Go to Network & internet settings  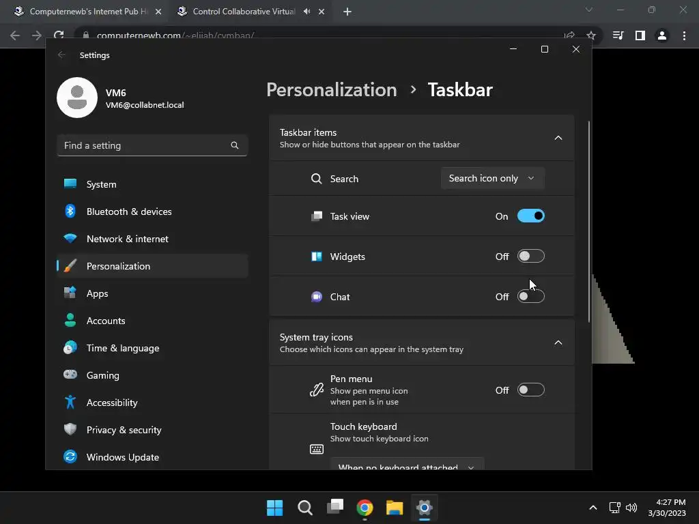tap(152, 239)
